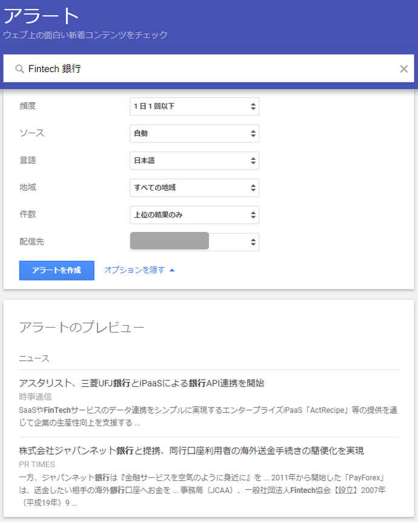Image resolution: width=418 pixels, height=522 pixels.
Task: Focus the Fintech 銀行 search field
Action: pyautogui.click(x=209, y=68)
